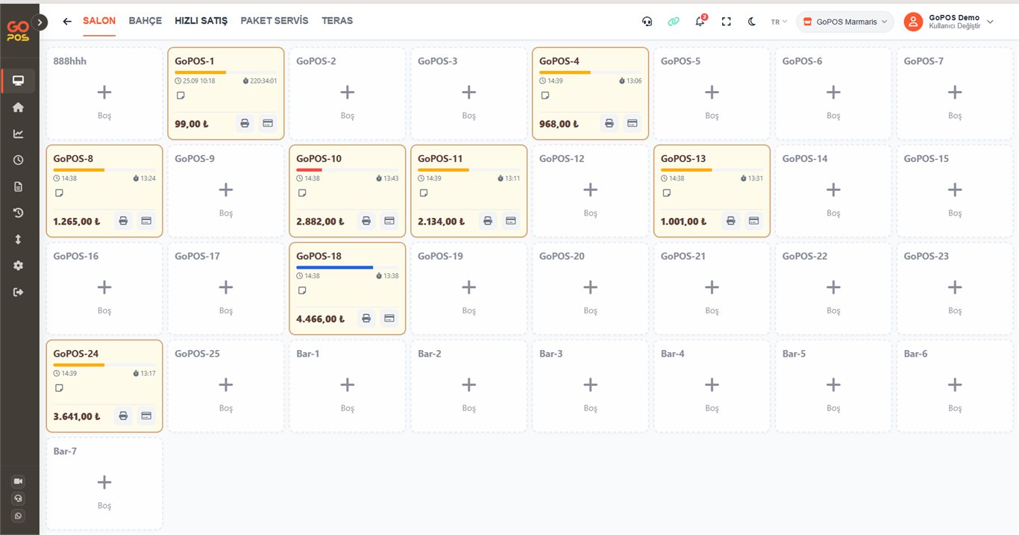
Task: Open occupied table GoPOS-13
Action: tap(712, 191)
